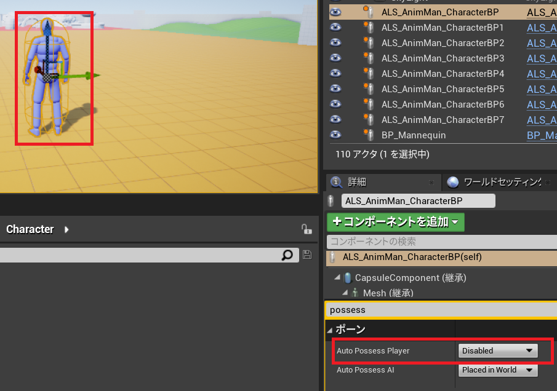Image resolution: width=557 pixels, height=391 pixels.
Task: Hide ALS_AnimMan_CharacterBP4 in the outliner
Action: coord(335,73)
